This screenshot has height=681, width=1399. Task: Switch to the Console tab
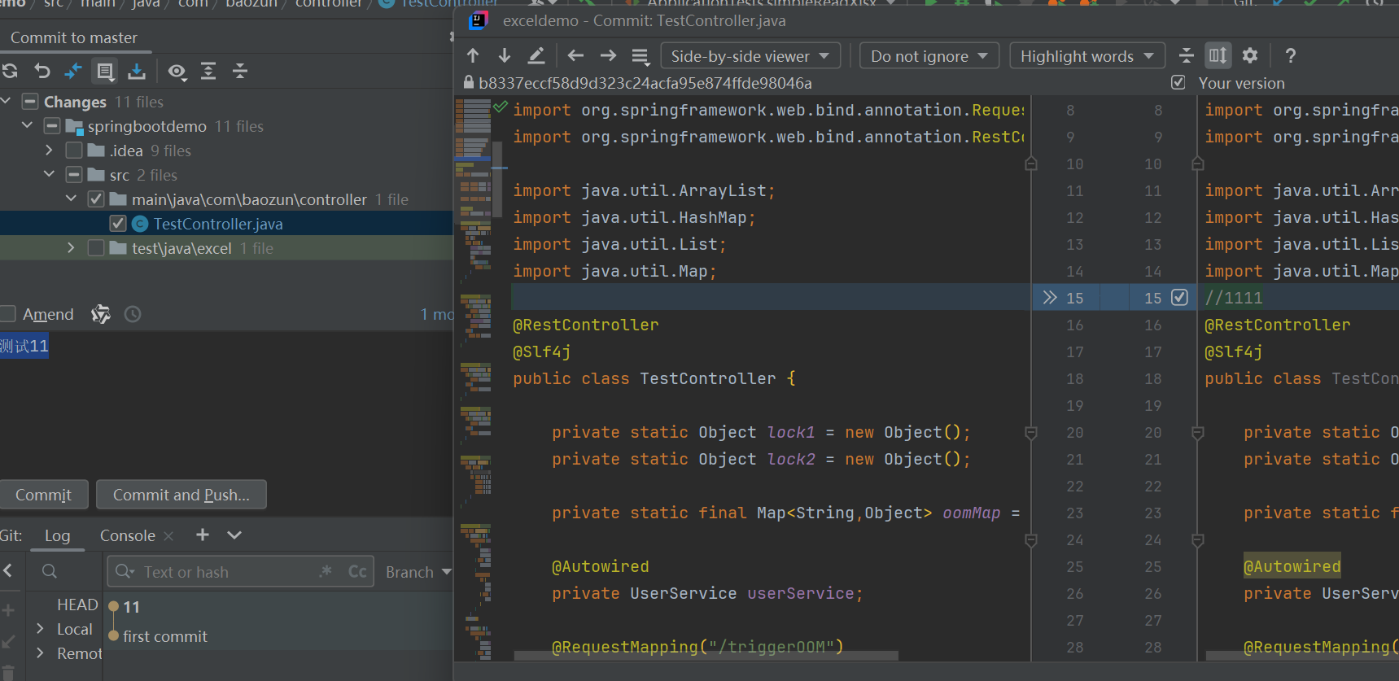coord(127,535)
